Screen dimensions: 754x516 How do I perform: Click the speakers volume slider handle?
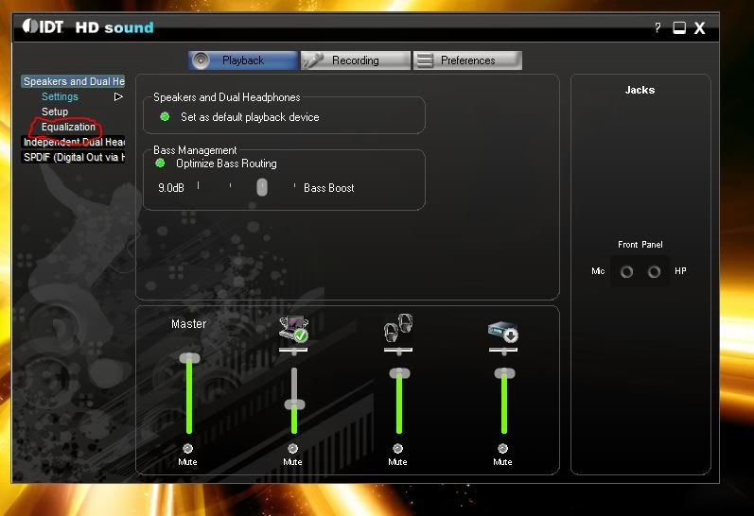[x=294, y=404]
